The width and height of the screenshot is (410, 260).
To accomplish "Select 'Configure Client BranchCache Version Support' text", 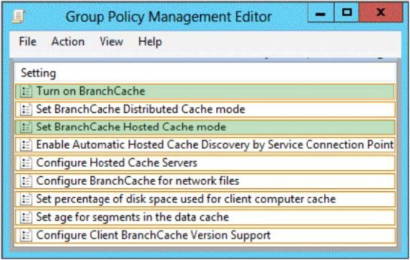I will click(x=153, y=235).
